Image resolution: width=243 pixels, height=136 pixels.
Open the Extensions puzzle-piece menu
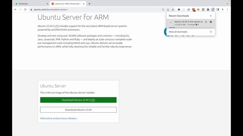pyautogui.click(x=208, y=9)
